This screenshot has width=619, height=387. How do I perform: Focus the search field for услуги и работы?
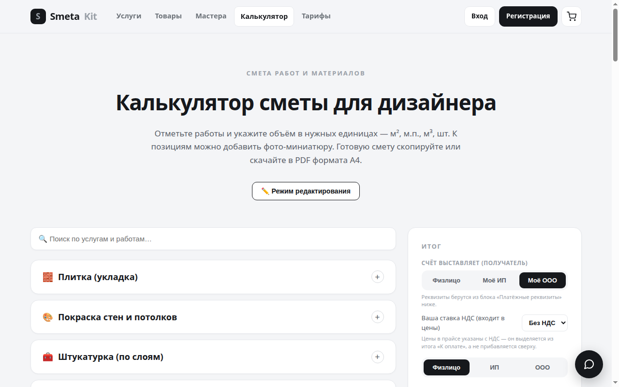[213, 239]
